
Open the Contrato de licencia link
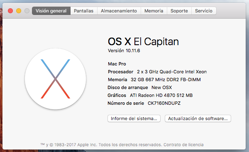(183, 145)
